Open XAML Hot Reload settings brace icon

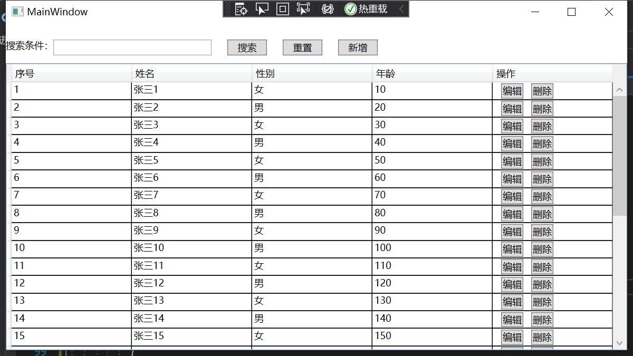pyautogui.click(x=327, y=9)
